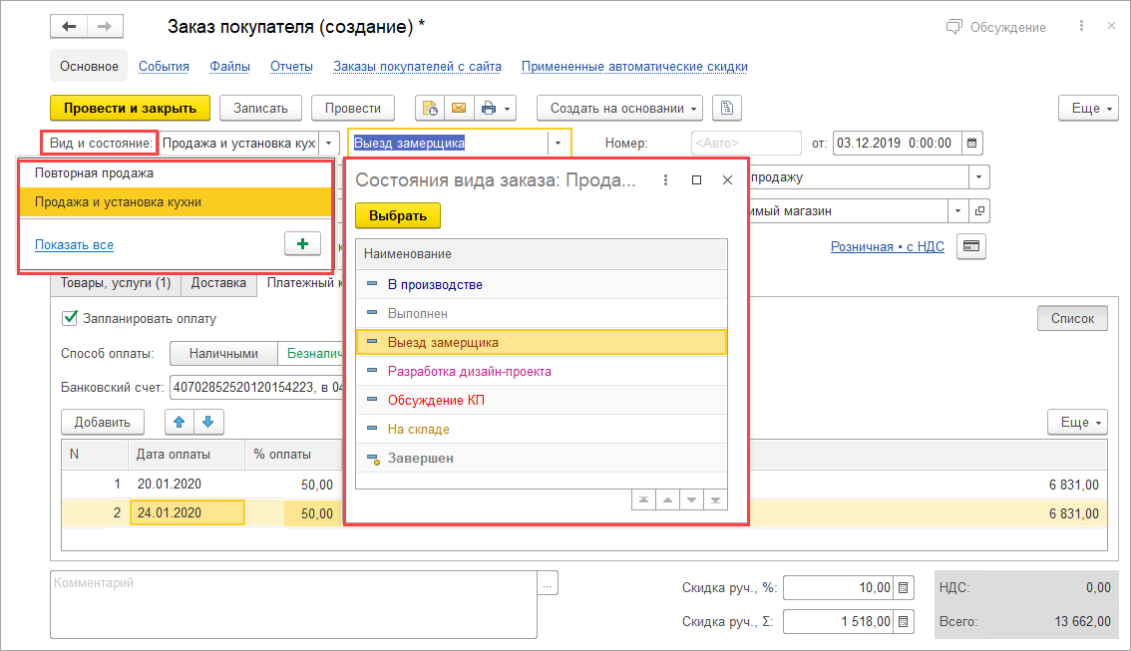Open calculator for manual discount percent
1131x651 pixels.
point(903,587)
